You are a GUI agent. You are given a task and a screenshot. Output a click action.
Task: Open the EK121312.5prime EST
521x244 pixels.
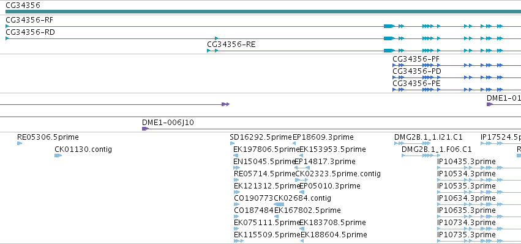pos(267,187)
